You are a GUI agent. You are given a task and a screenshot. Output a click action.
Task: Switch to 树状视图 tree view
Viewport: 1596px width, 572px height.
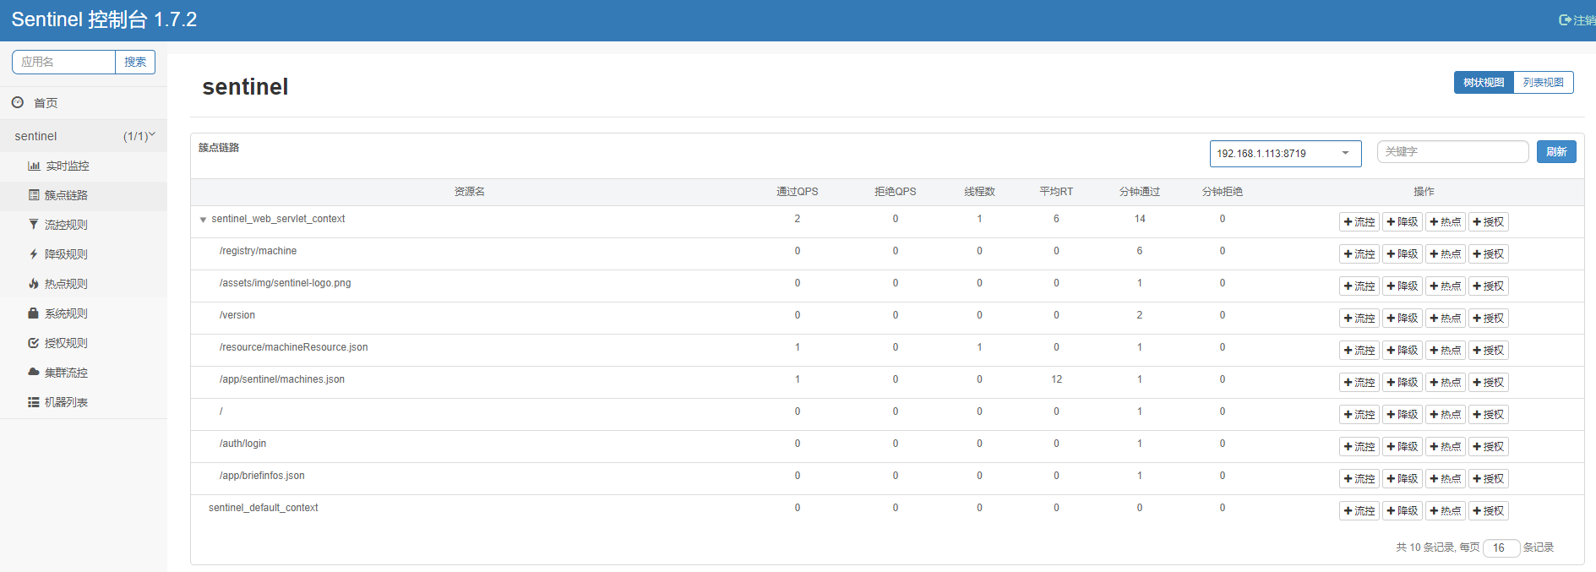click(1484, 82)
